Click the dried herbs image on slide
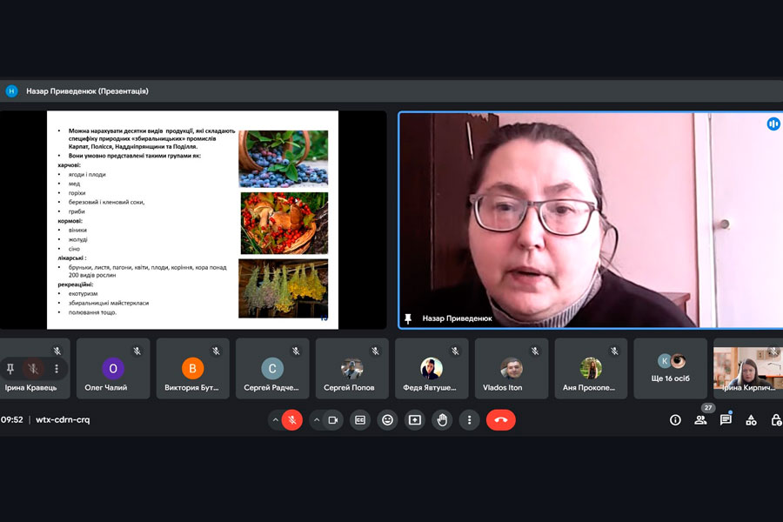 coord(284,289)
